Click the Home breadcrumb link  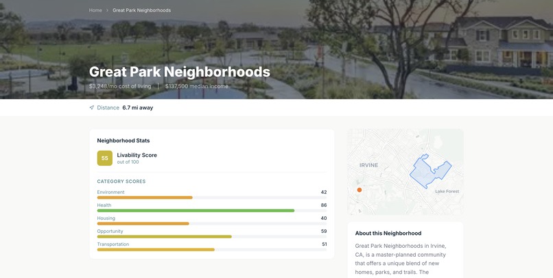pyautogui.click(x=95, y=10)
